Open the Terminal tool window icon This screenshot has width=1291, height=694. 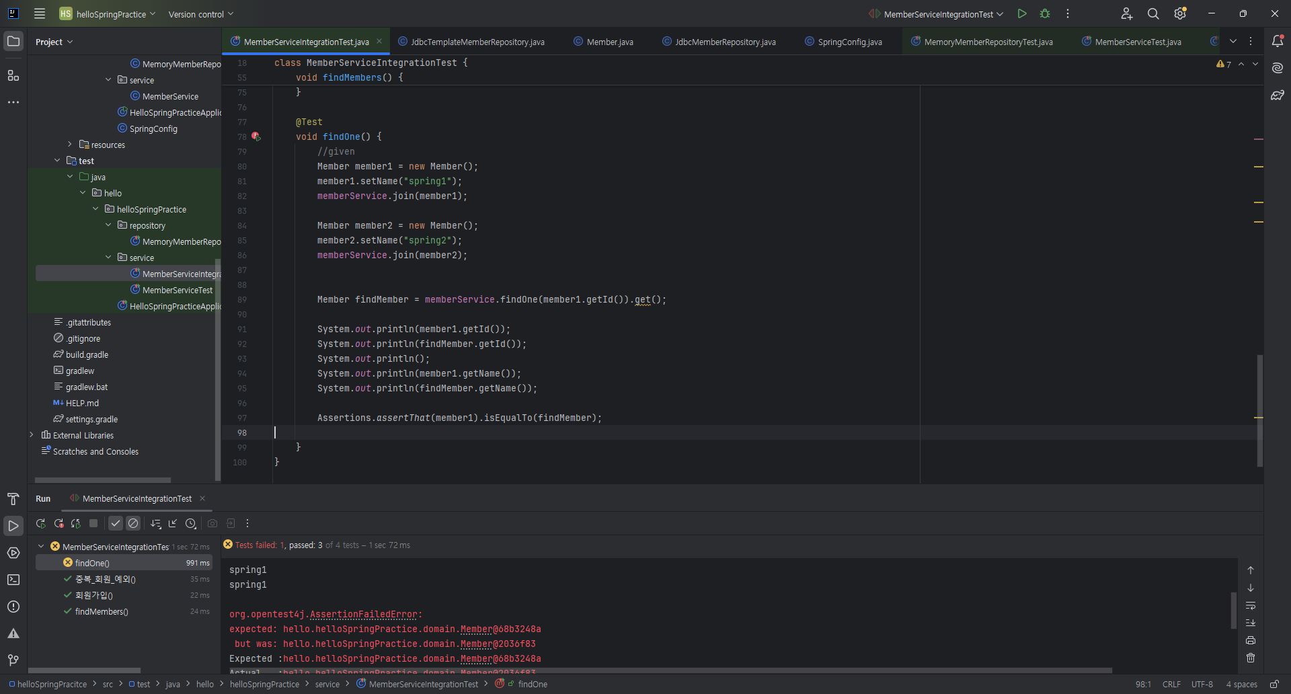coord(13,580)
